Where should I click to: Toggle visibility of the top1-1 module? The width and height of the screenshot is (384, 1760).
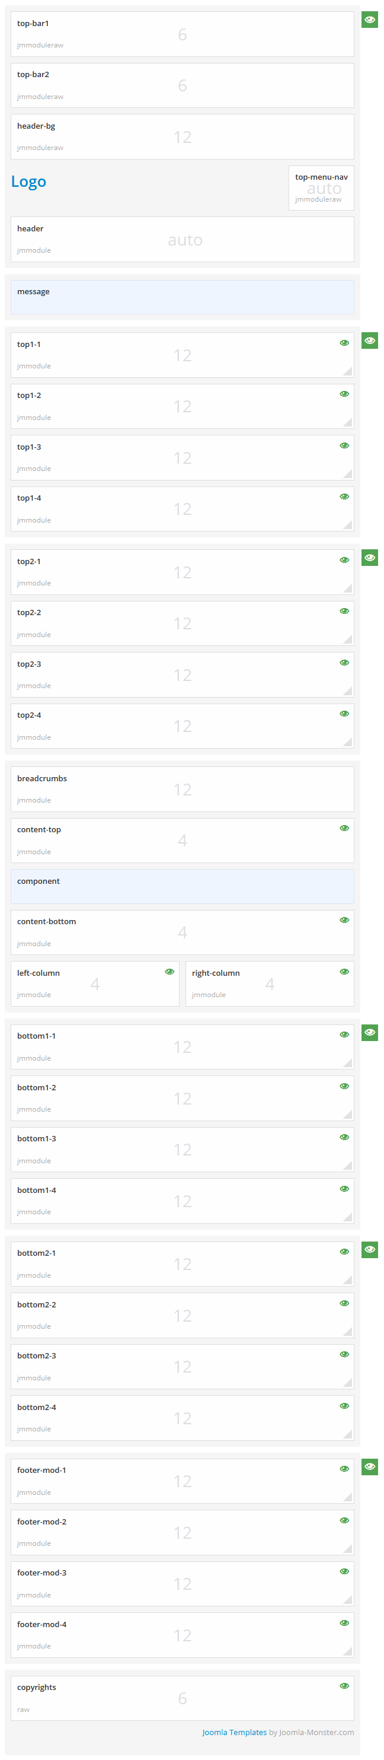coord(344,342)
